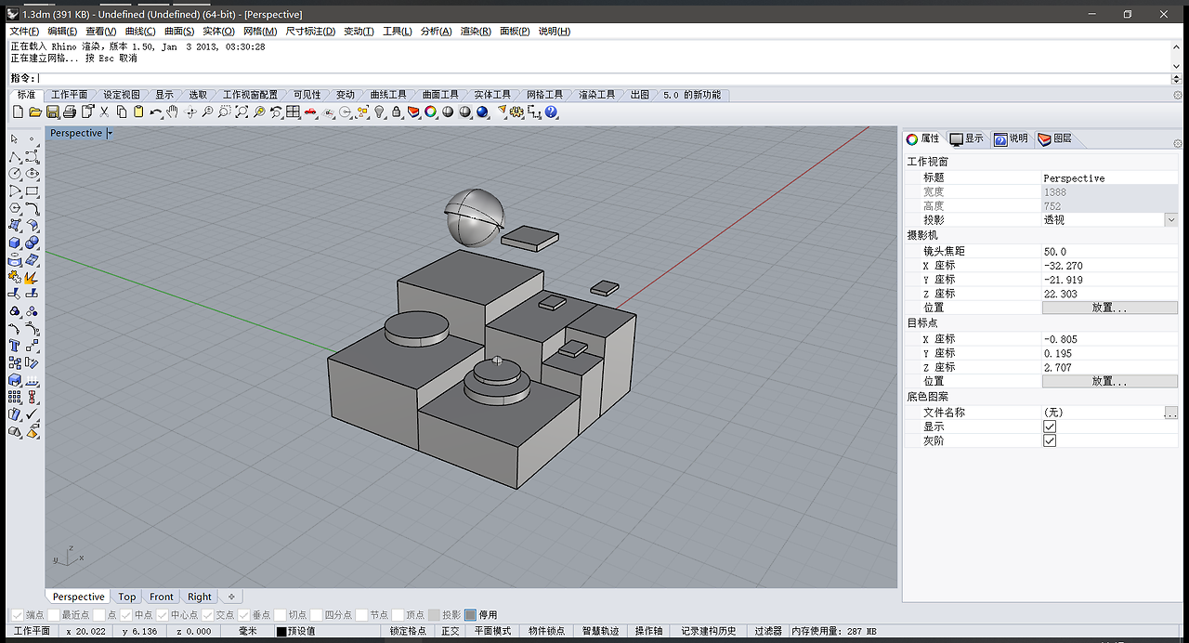Viewport: 1189px width, 643px height.
Task: Switch to the 实体工具 toolbar tab
Action: [x=492, y=95]
